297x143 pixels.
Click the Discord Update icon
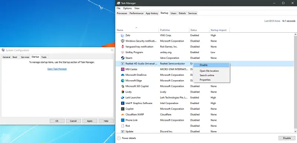123,131
